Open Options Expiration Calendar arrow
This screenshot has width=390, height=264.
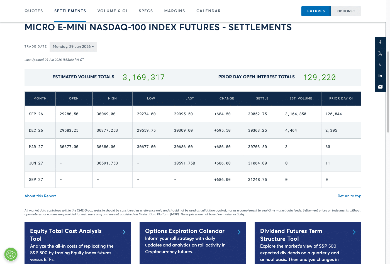click(238, 232)
